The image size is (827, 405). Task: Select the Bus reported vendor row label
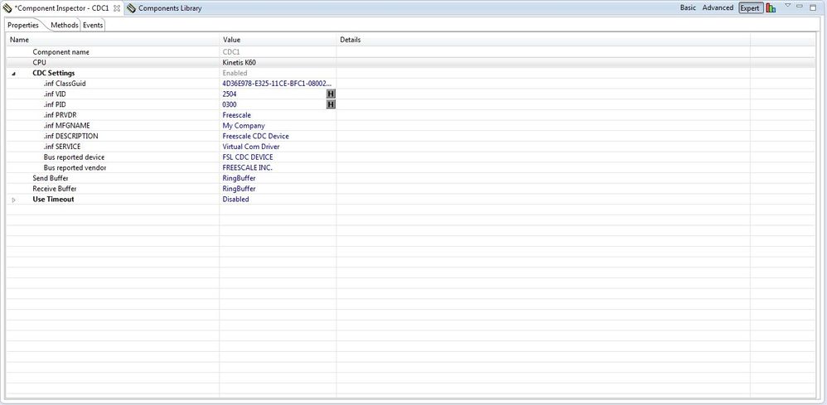pos(75,167)
